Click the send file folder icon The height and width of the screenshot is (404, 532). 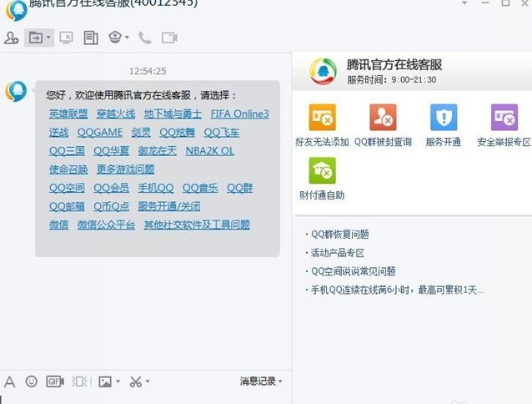click(36, 38)
